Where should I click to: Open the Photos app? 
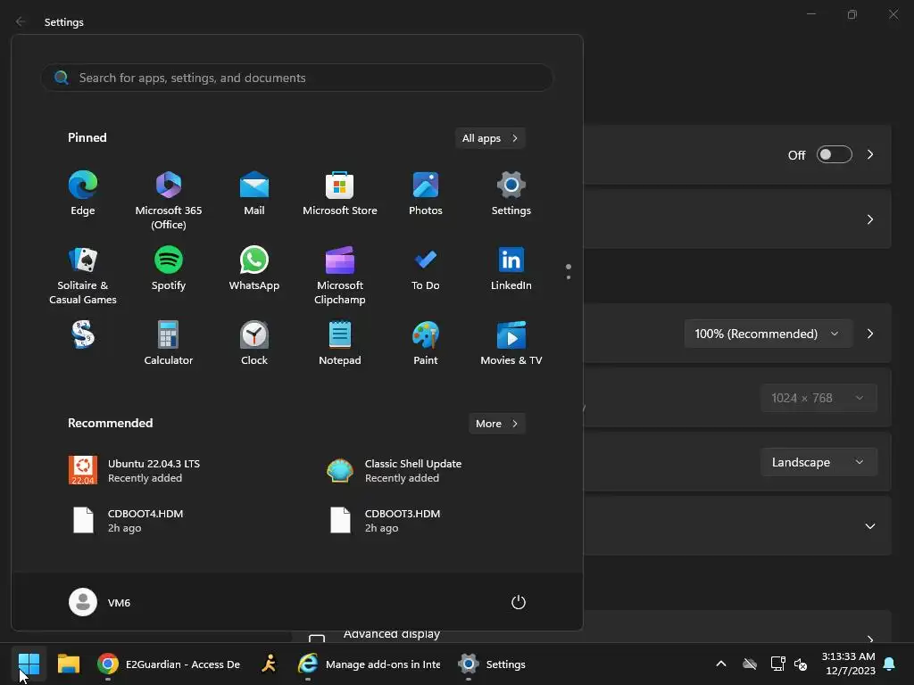coord(426,194)
